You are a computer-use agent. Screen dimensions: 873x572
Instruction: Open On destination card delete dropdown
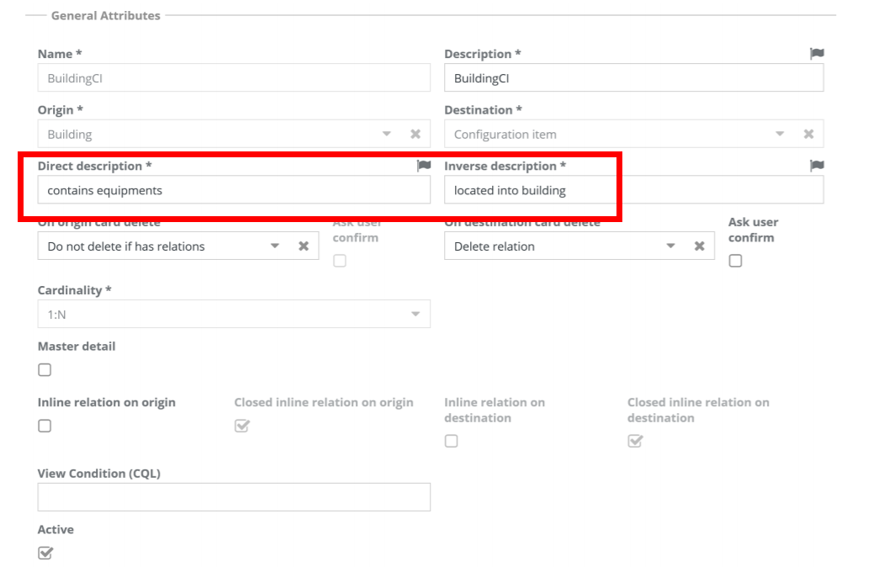(670, 246)
